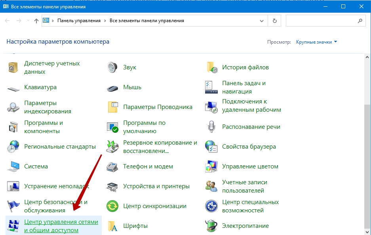Open the Keyboard (Клавиатура) icon
The image size is (371, 235).
click(14, 87)
